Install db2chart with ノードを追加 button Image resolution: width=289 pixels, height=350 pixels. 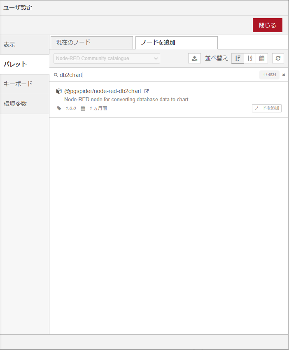tap(267, 108)
